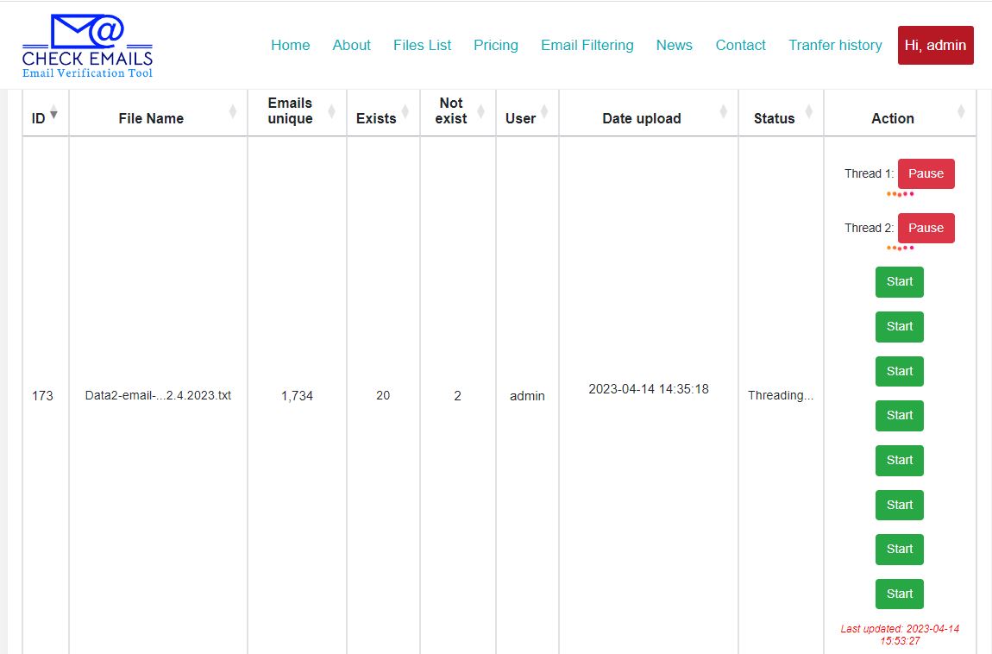Go to Email Filtering page
This screenshot has height=654, width=992.
(587, 45)
